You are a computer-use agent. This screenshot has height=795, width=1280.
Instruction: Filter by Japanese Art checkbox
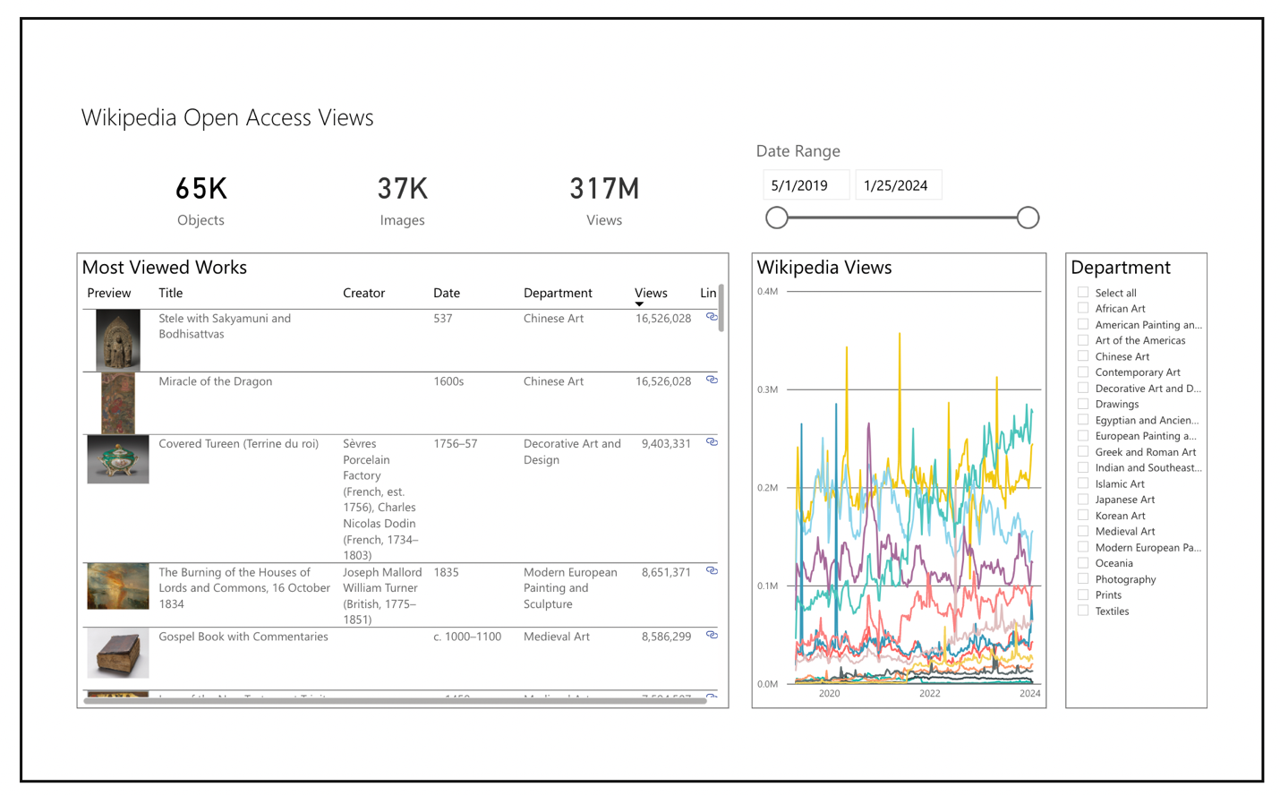coord(1083,499)
